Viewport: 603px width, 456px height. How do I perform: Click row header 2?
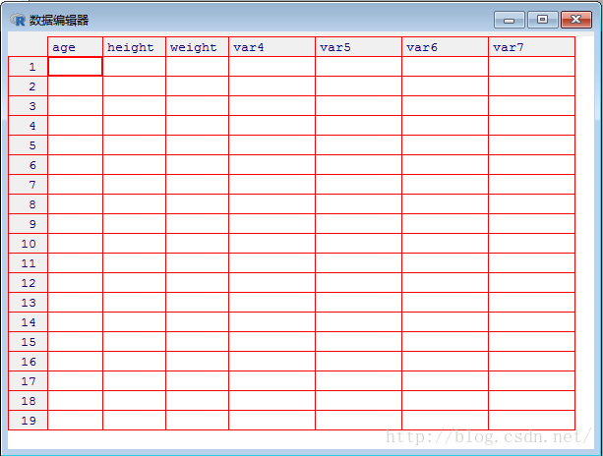pos(29,86)
